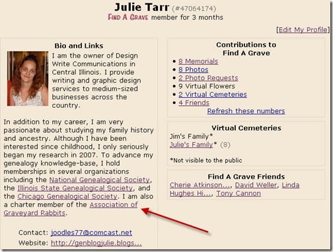This screenshot has height=252, width=333.
Task: Open the genblogjulie website link
Action: (x=96, y=243)
